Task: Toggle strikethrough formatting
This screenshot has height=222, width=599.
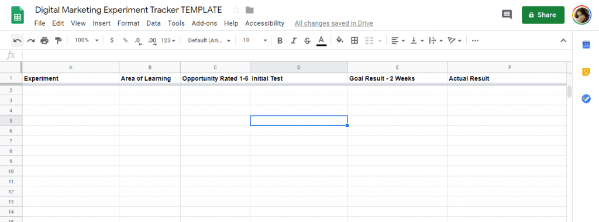Action: tap(307, 40)
